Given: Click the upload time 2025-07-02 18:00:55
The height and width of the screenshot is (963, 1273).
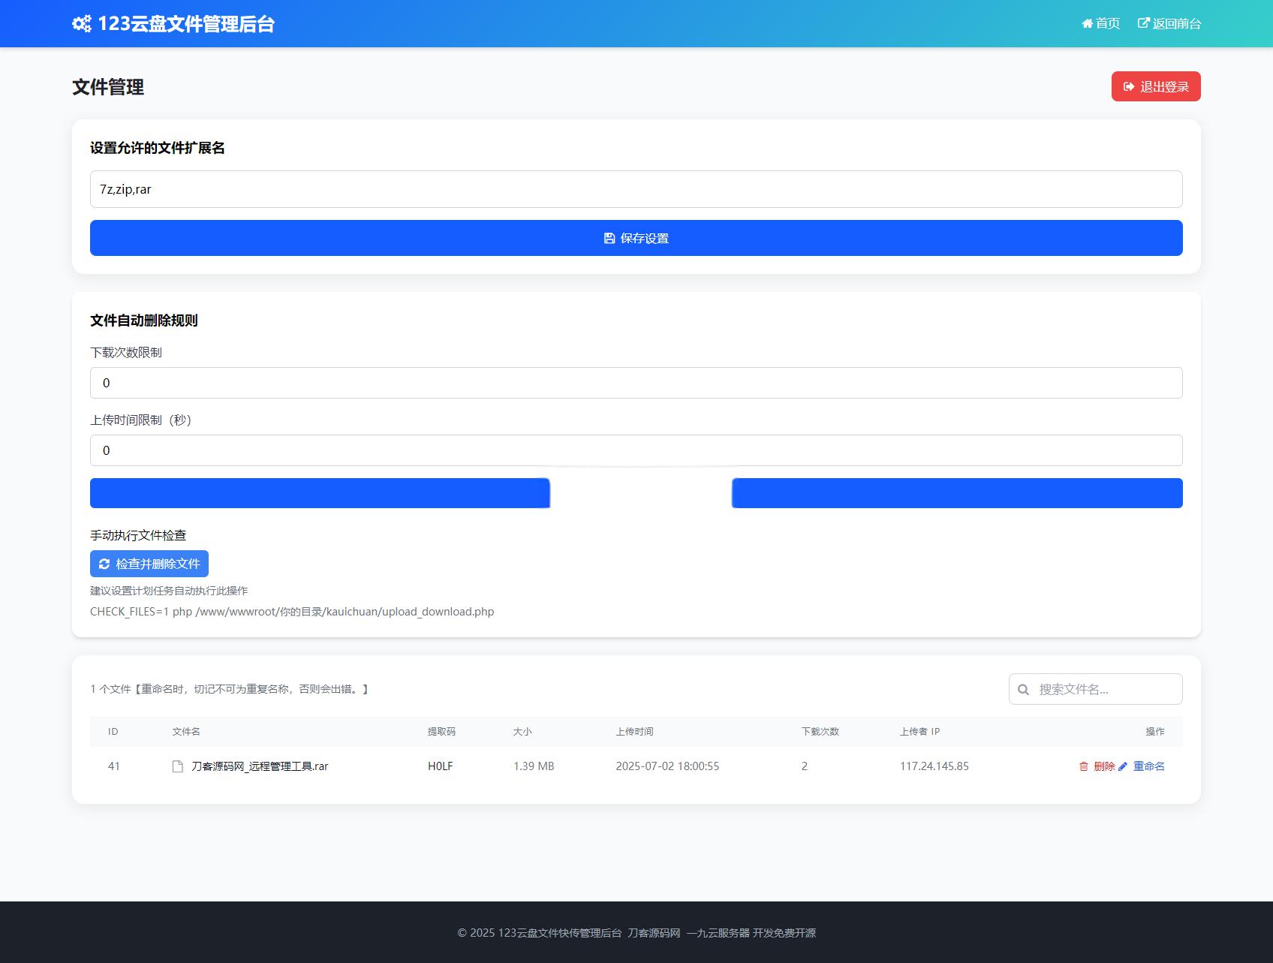Looking at the screenshot, I should (667, 766).
